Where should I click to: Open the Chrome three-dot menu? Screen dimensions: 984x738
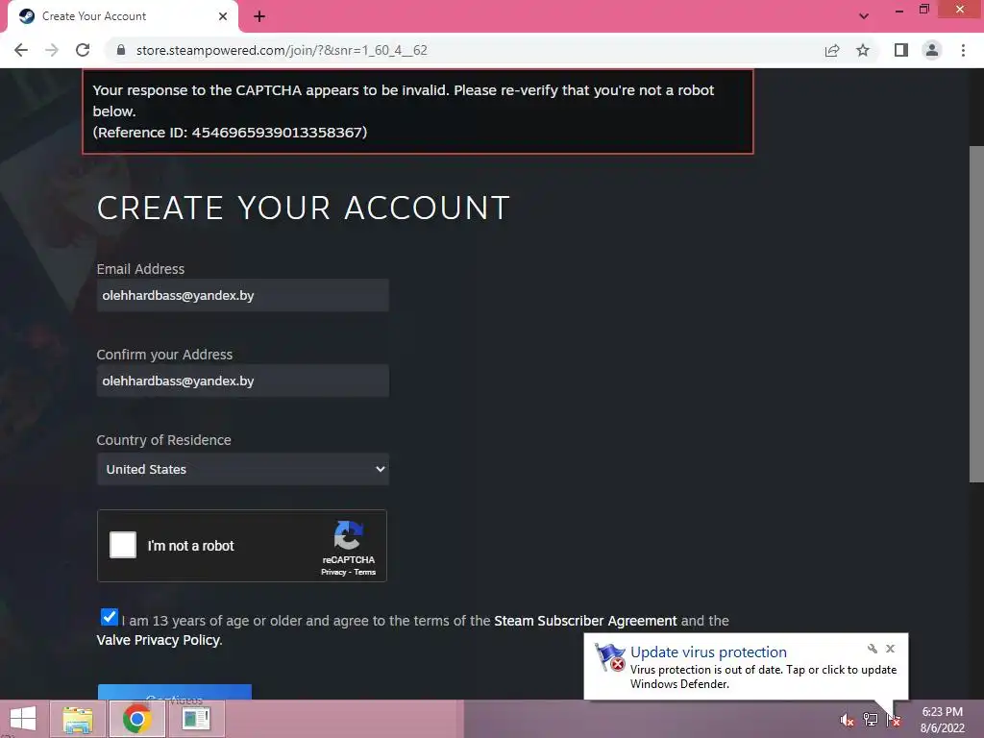point(963,50)
